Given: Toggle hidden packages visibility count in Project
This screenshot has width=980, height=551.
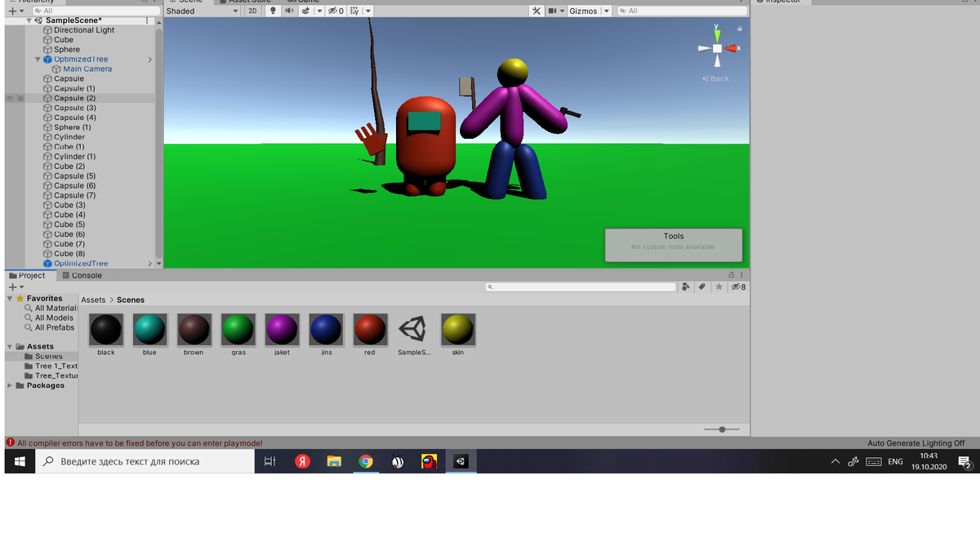Looking at the screenshot, I should [x=738, y=287].
